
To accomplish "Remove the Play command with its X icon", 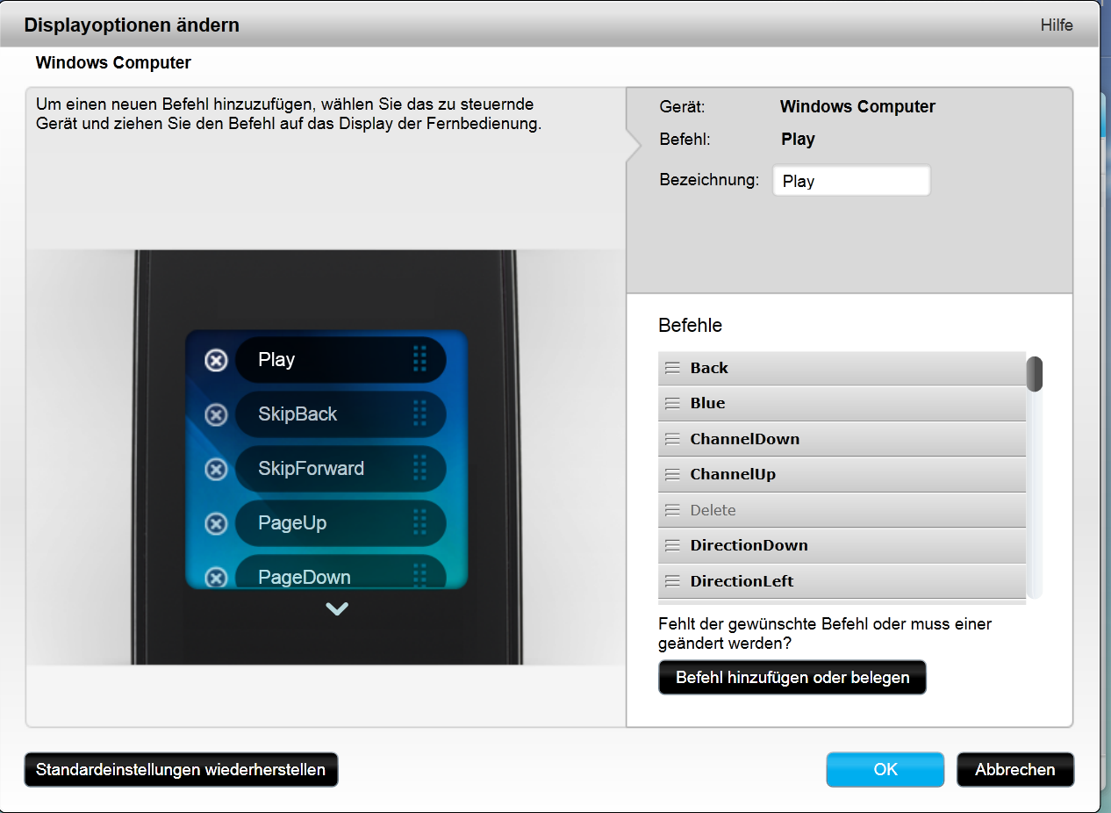I will [x=216, y=360].
